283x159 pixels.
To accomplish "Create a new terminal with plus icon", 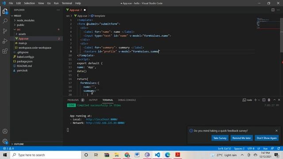I will coord(256,100).
